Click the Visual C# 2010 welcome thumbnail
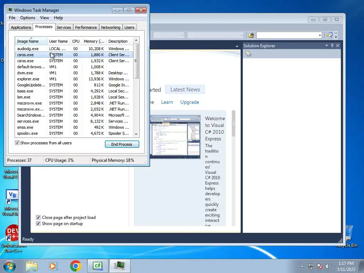The width and height of the screenshot is (364, 273). pyautogui.click(x=175, y=136)
